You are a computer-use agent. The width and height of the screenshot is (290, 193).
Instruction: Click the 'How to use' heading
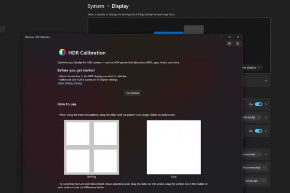coord(67,104)
